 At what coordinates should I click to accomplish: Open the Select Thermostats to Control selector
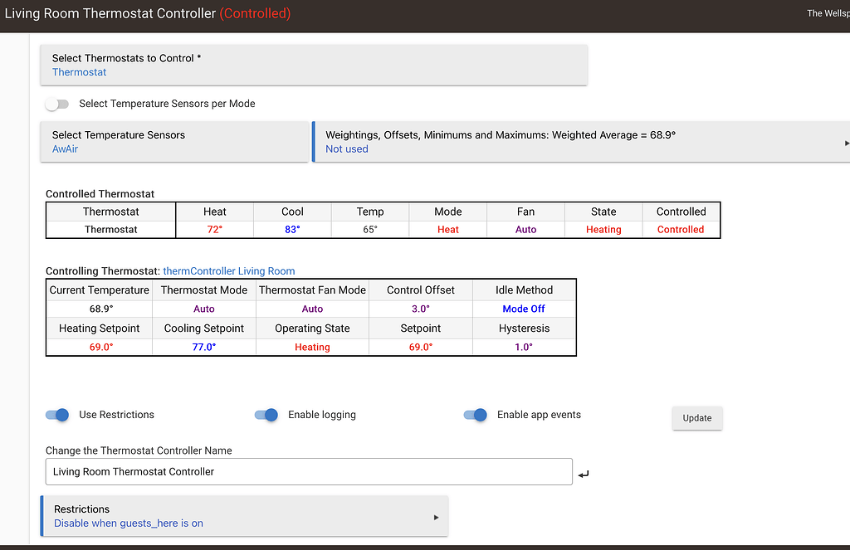coord(314,65)
